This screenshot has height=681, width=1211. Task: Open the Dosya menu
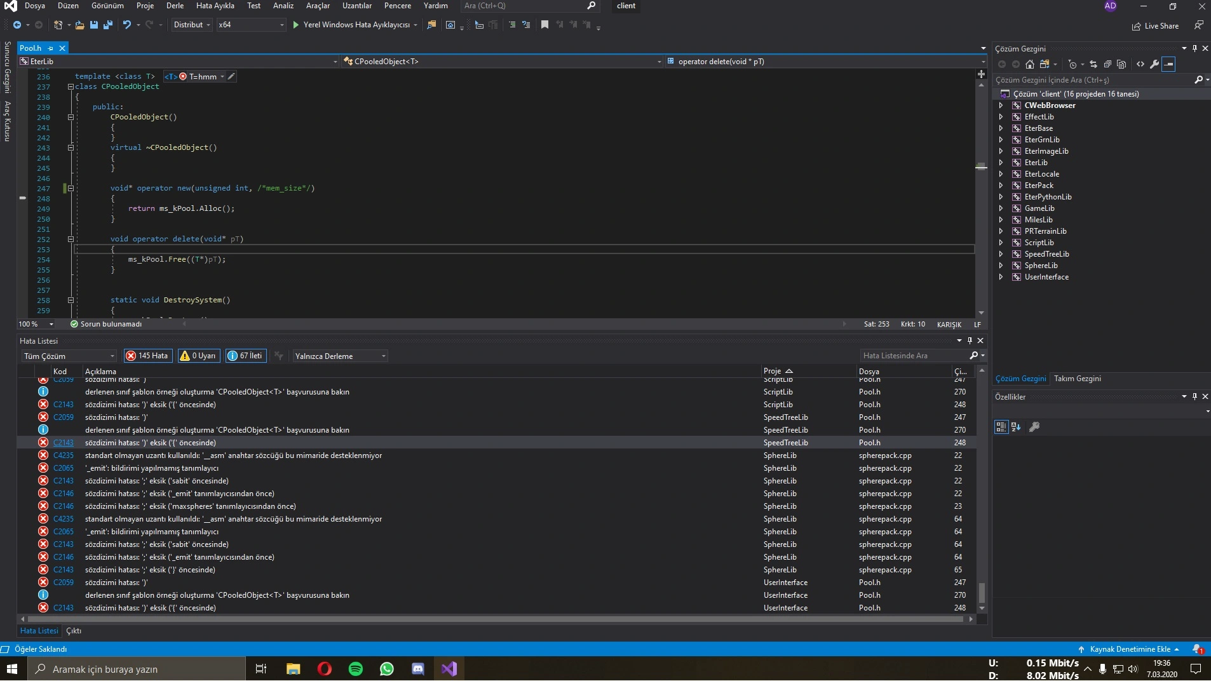click(x=35, y=6)
